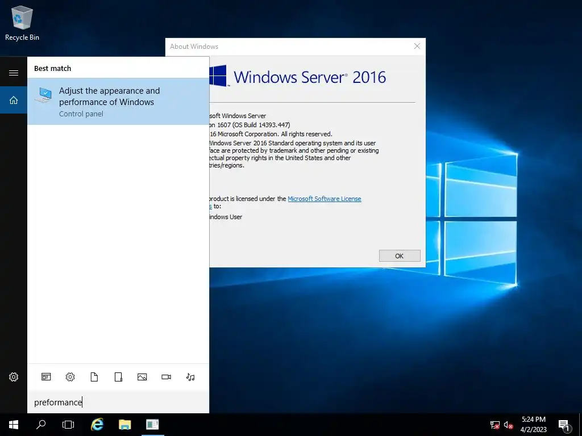
Task: Close the About Windows dialog
Action: pos(417,46)
